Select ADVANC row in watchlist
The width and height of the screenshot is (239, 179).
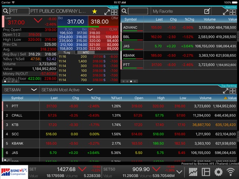[179, 27]
